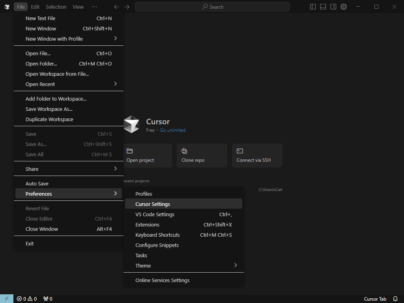
Task: Click Cursor Tab in the status bar
Action: tap(375, 299)
